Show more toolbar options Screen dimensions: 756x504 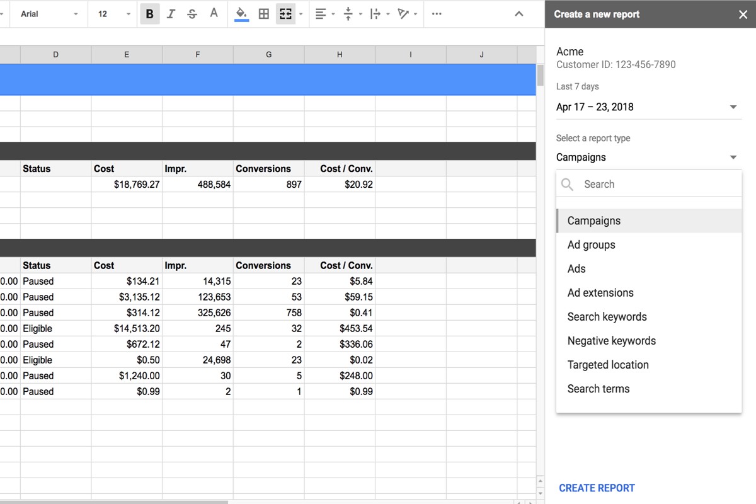click(x=437, y=14)
